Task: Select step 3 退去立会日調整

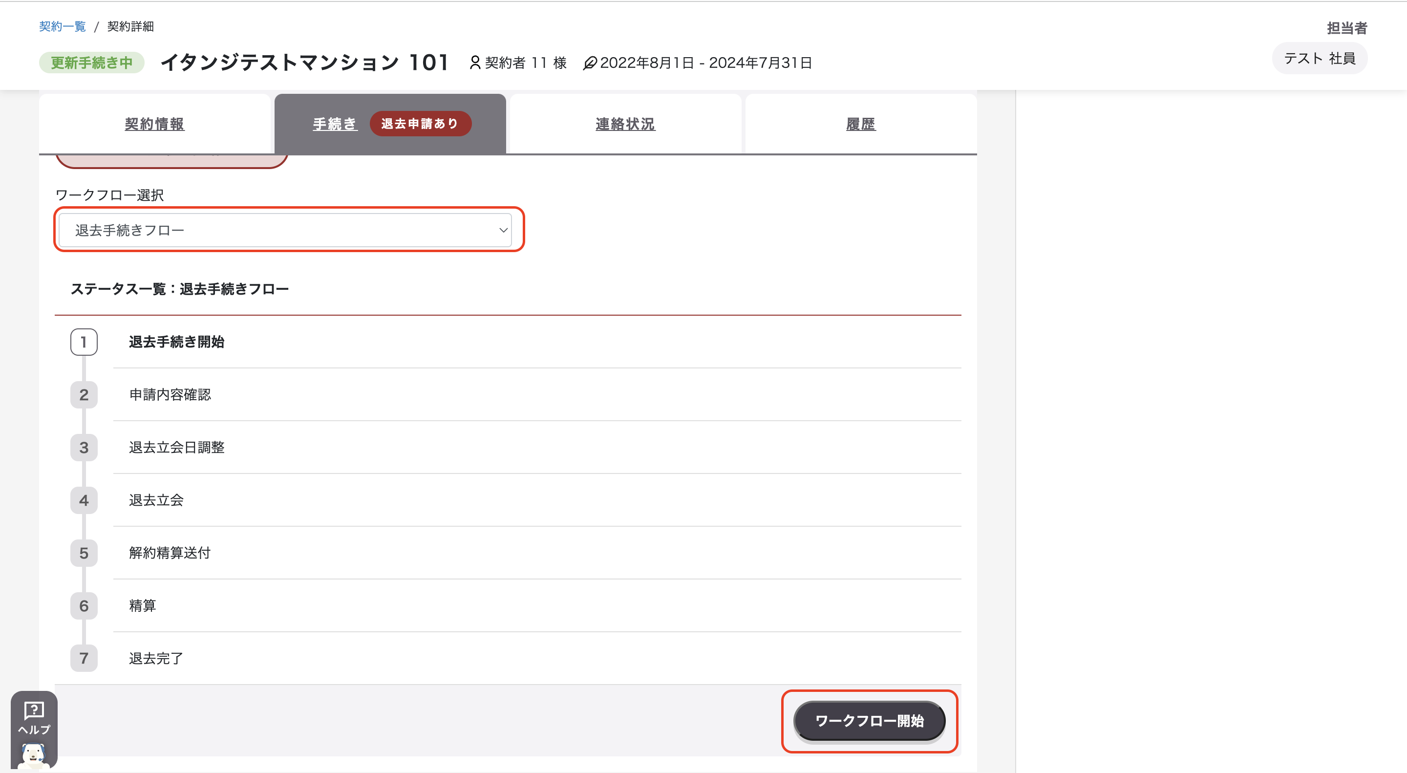Action: point(176,448)
